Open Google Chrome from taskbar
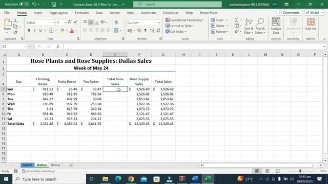Screen dimensions: 328x184 (x=131, y=179)
